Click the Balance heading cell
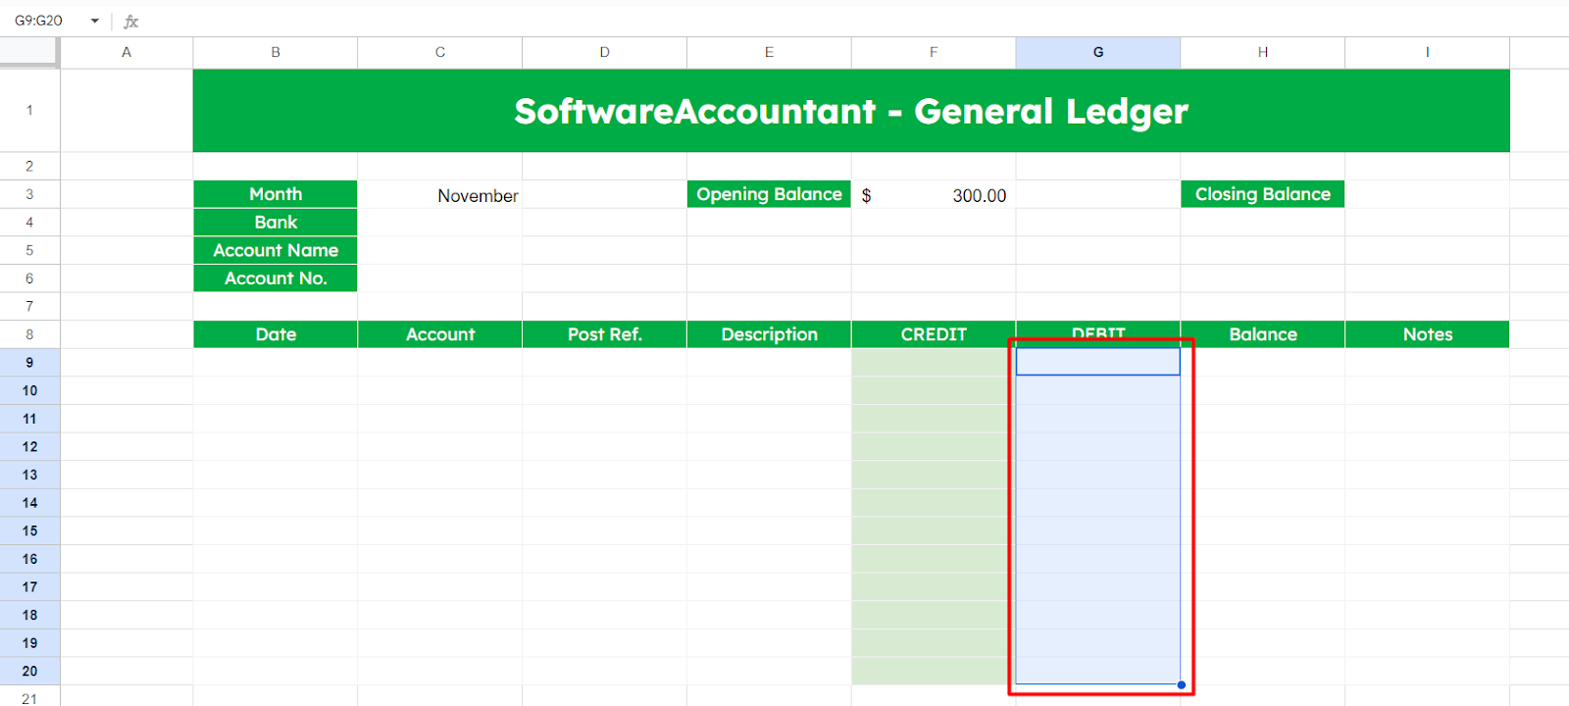This screenshot has width=1569, height=706. coord(1263,334)
